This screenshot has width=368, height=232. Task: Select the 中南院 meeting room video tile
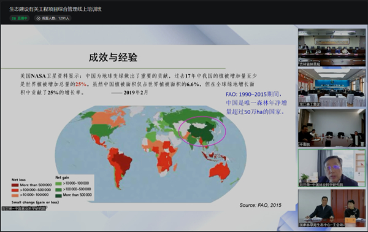332,128
